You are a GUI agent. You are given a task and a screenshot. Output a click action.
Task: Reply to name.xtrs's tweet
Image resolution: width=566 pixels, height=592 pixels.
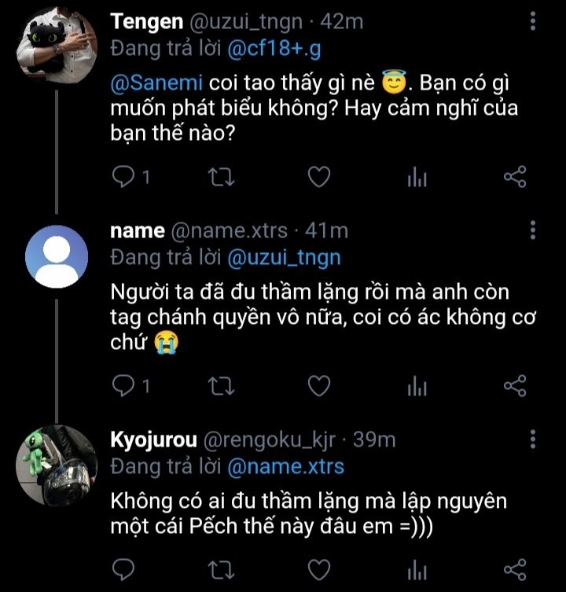124,385
